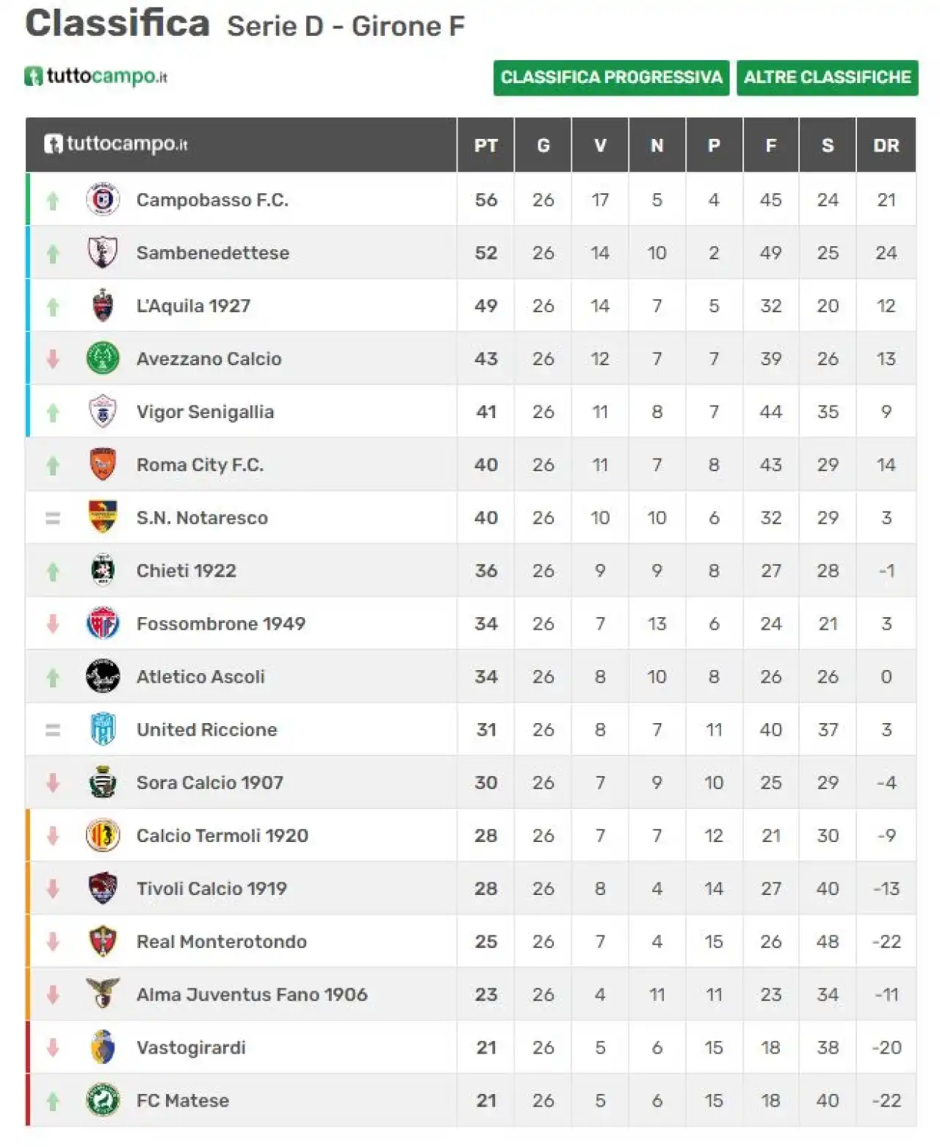Open the Classifica Progressiva view
The width and height of the screenshot is (940, 1147).
coord(611,77)
